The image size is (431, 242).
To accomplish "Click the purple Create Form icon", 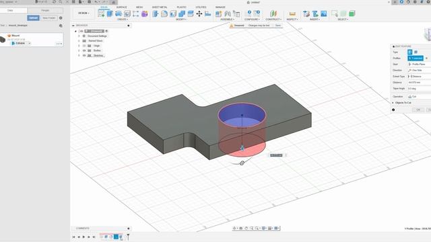I will (x=145, y=13).
